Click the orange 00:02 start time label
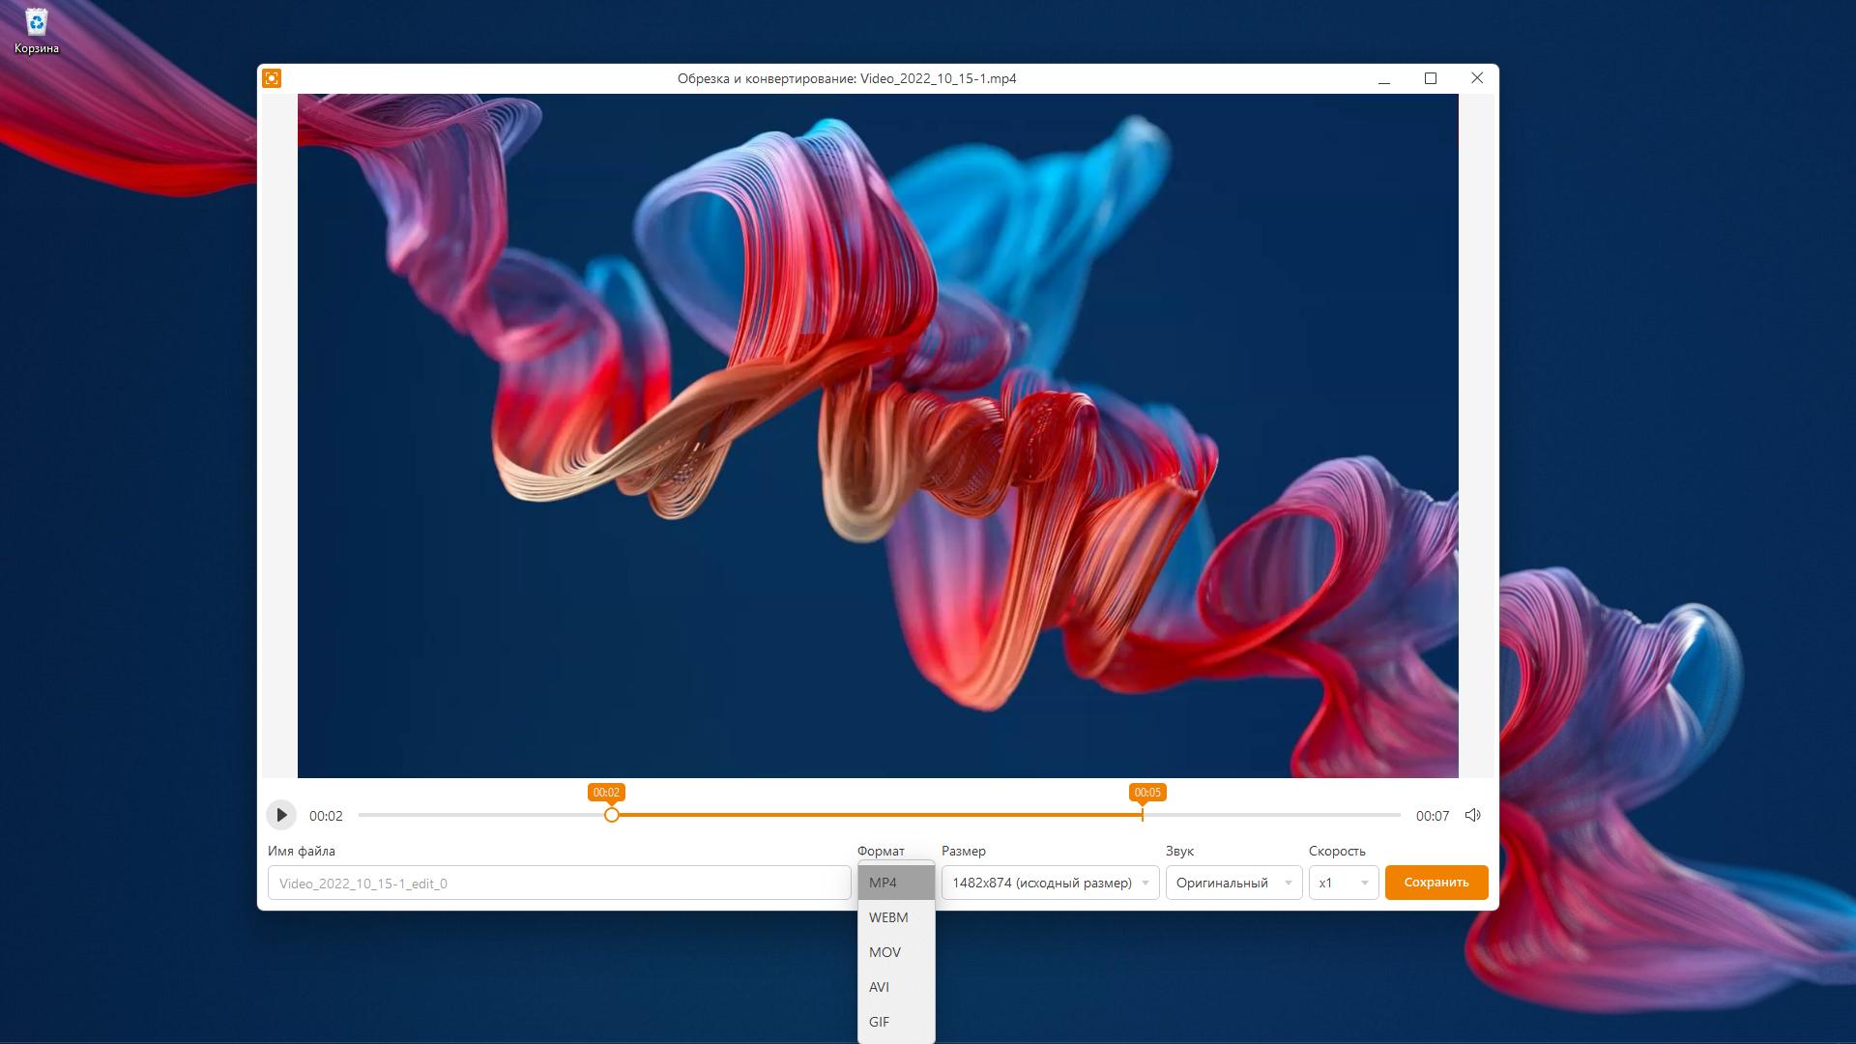Image resolution: width=1856 pixels, height=1044 pixels. tap(606, 793)
